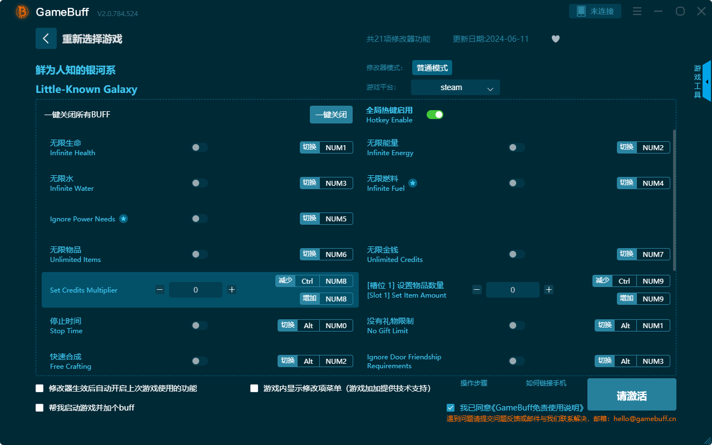Viewport: 712px width, 445px height.
Task: Click the 切换 label for Infinite Health
Action: 310,147
